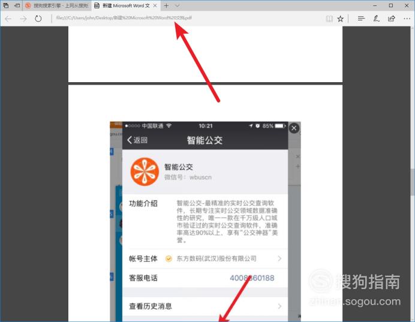Set current tabs aside icon
This screenshot has width=415, height=322.
click(x=17, y=5)
